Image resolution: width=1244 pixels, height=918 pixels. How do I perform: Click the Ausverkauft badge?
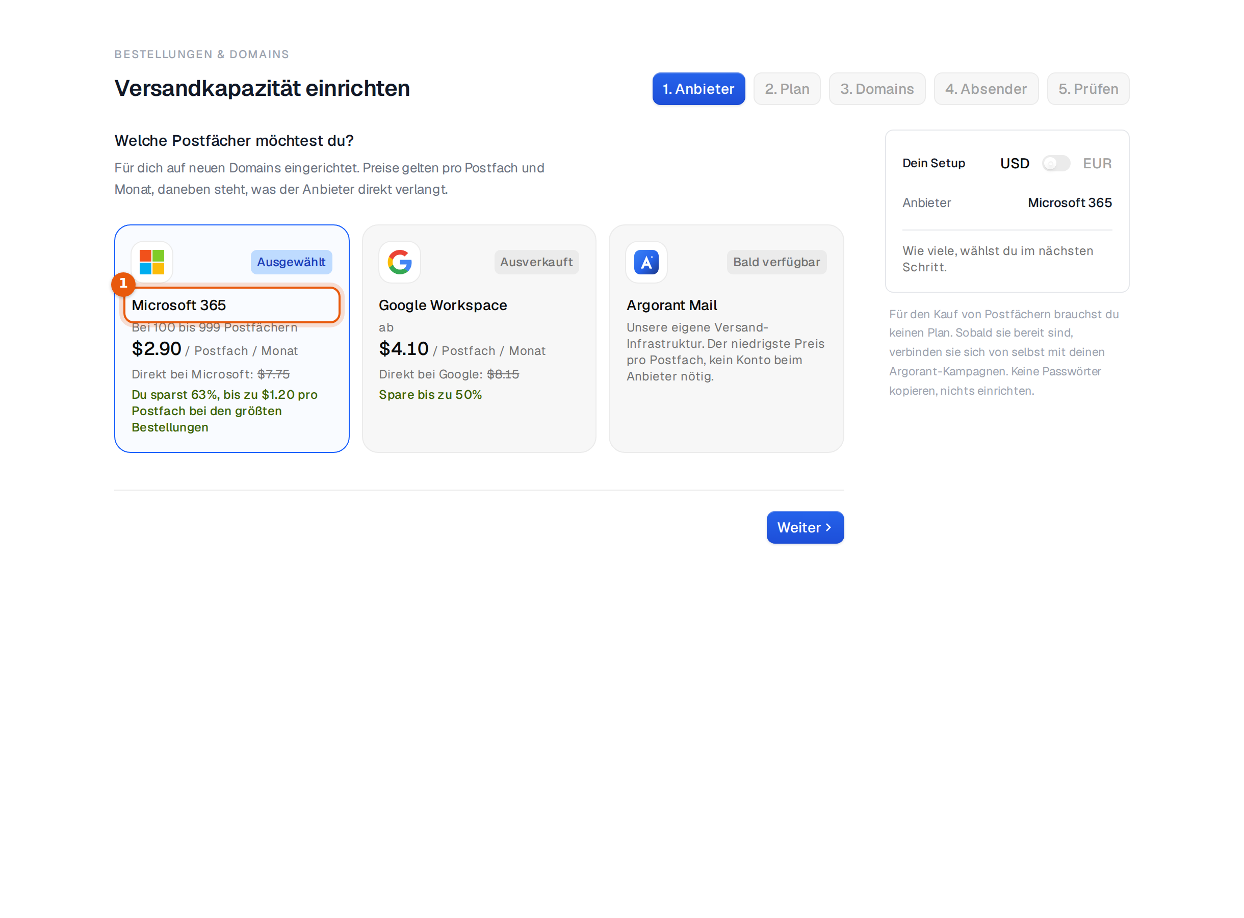click(x=536, y=262)
